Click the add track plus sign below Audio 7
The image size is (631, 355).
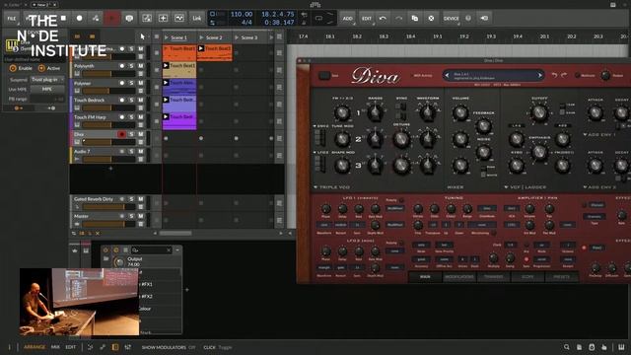[x=110, y=169]
